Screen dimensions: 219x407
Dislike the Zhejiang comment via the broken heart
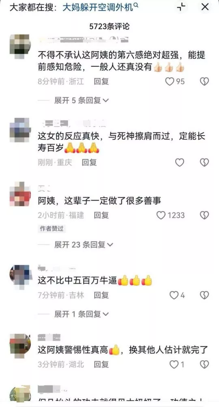204,82
